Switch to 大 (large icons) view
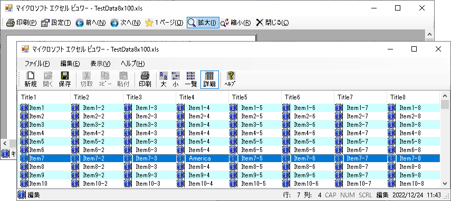451x201 pixels. (x=164, y=79)
